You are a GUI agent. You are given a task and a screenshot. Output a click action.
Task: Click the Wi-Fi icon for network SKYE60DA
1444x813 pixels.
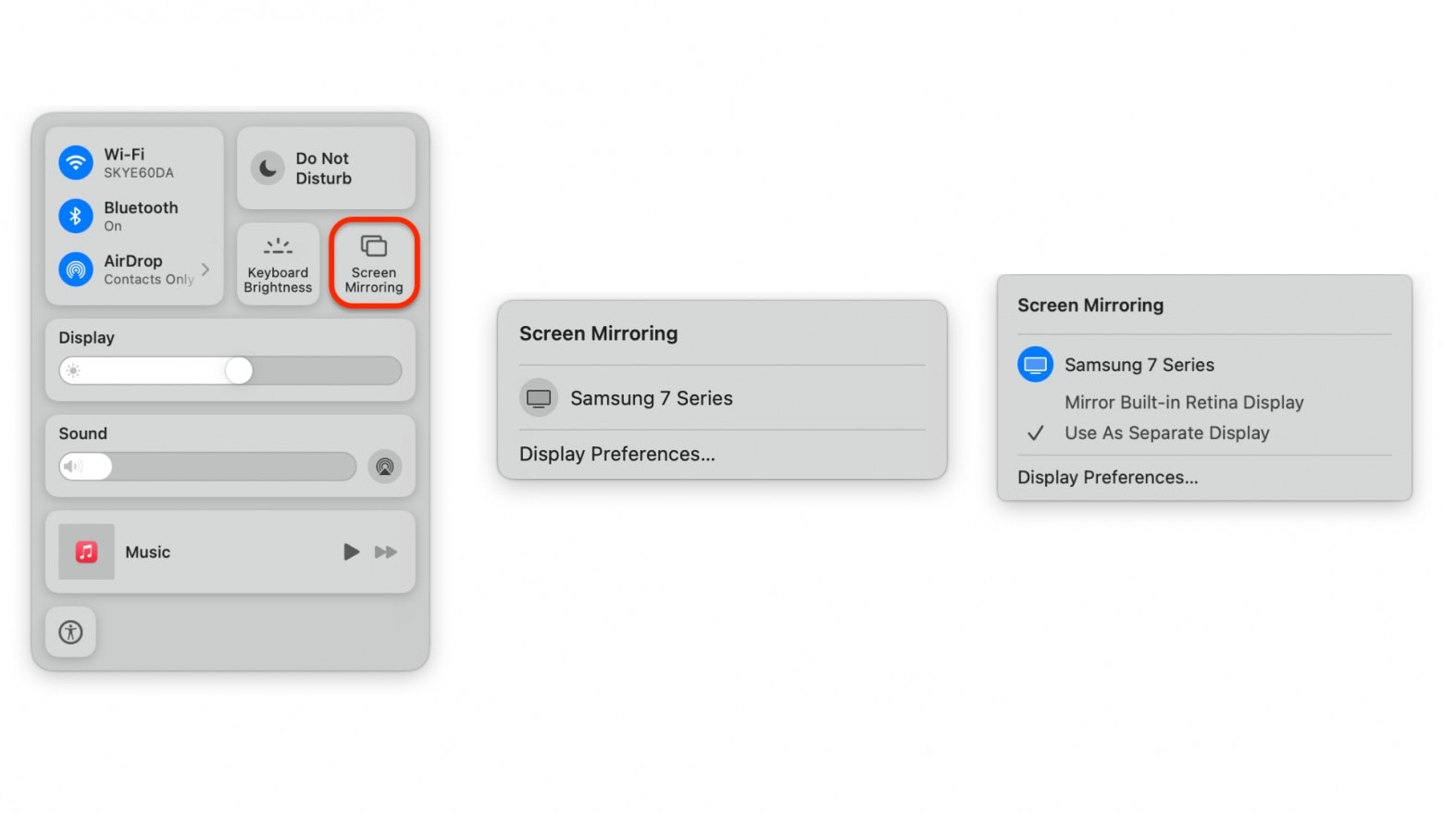[75, 161]
